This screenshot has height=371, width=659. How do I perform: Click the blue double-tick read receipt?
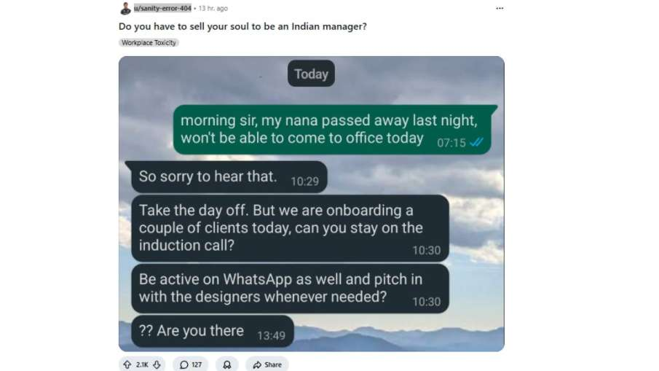click(477, 142)
